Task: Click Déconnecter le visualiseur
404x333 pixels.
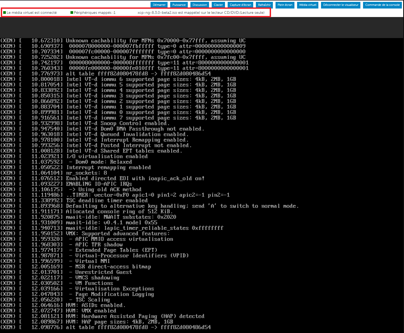Action: 340,5
